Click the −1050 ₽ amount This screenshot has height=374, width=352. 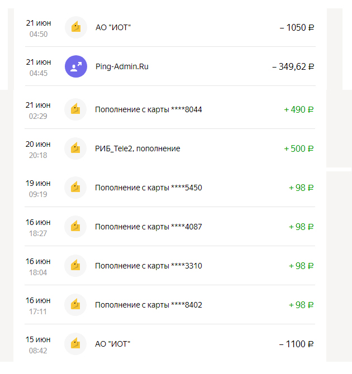[x=297, y=27]
